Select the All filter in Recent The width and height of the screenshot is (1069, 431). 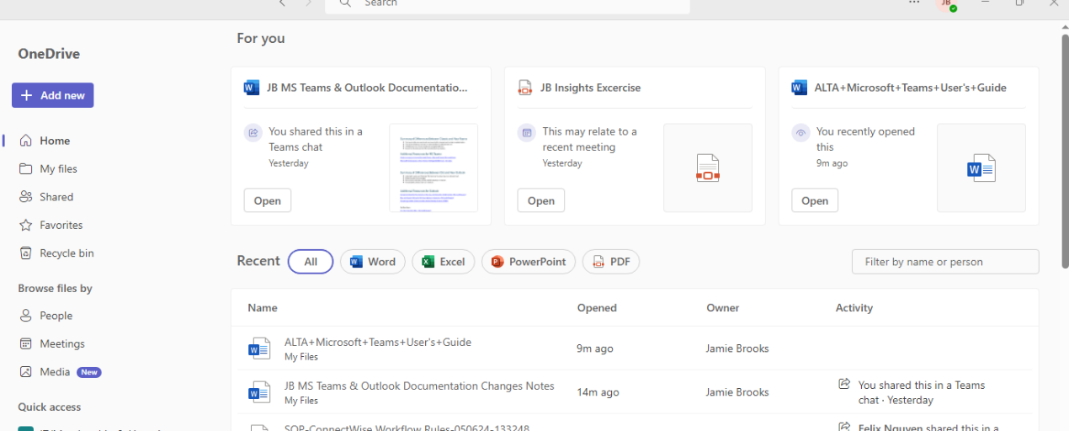(311, 262)
